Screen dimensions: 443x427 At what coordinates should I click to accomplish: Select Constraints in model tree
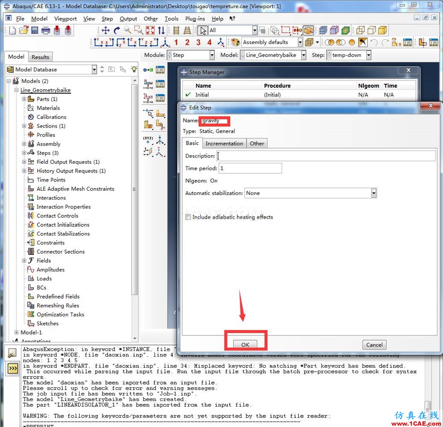tap(50, 243)
